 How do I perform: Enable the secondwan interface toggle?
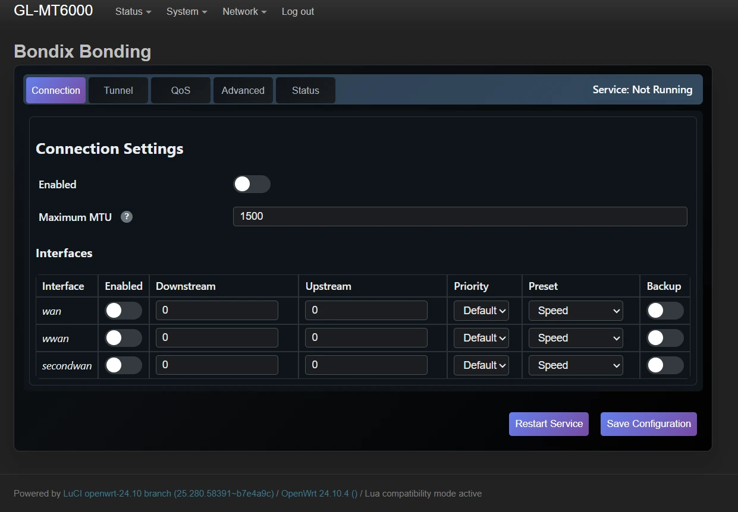click(123, 365)
